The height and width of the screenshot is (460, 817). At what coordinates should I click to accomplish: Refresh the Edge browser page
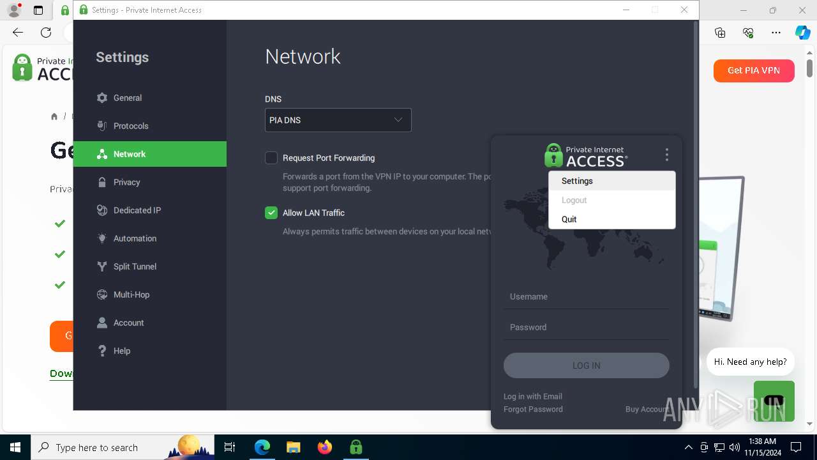click(x=46, y=33)
